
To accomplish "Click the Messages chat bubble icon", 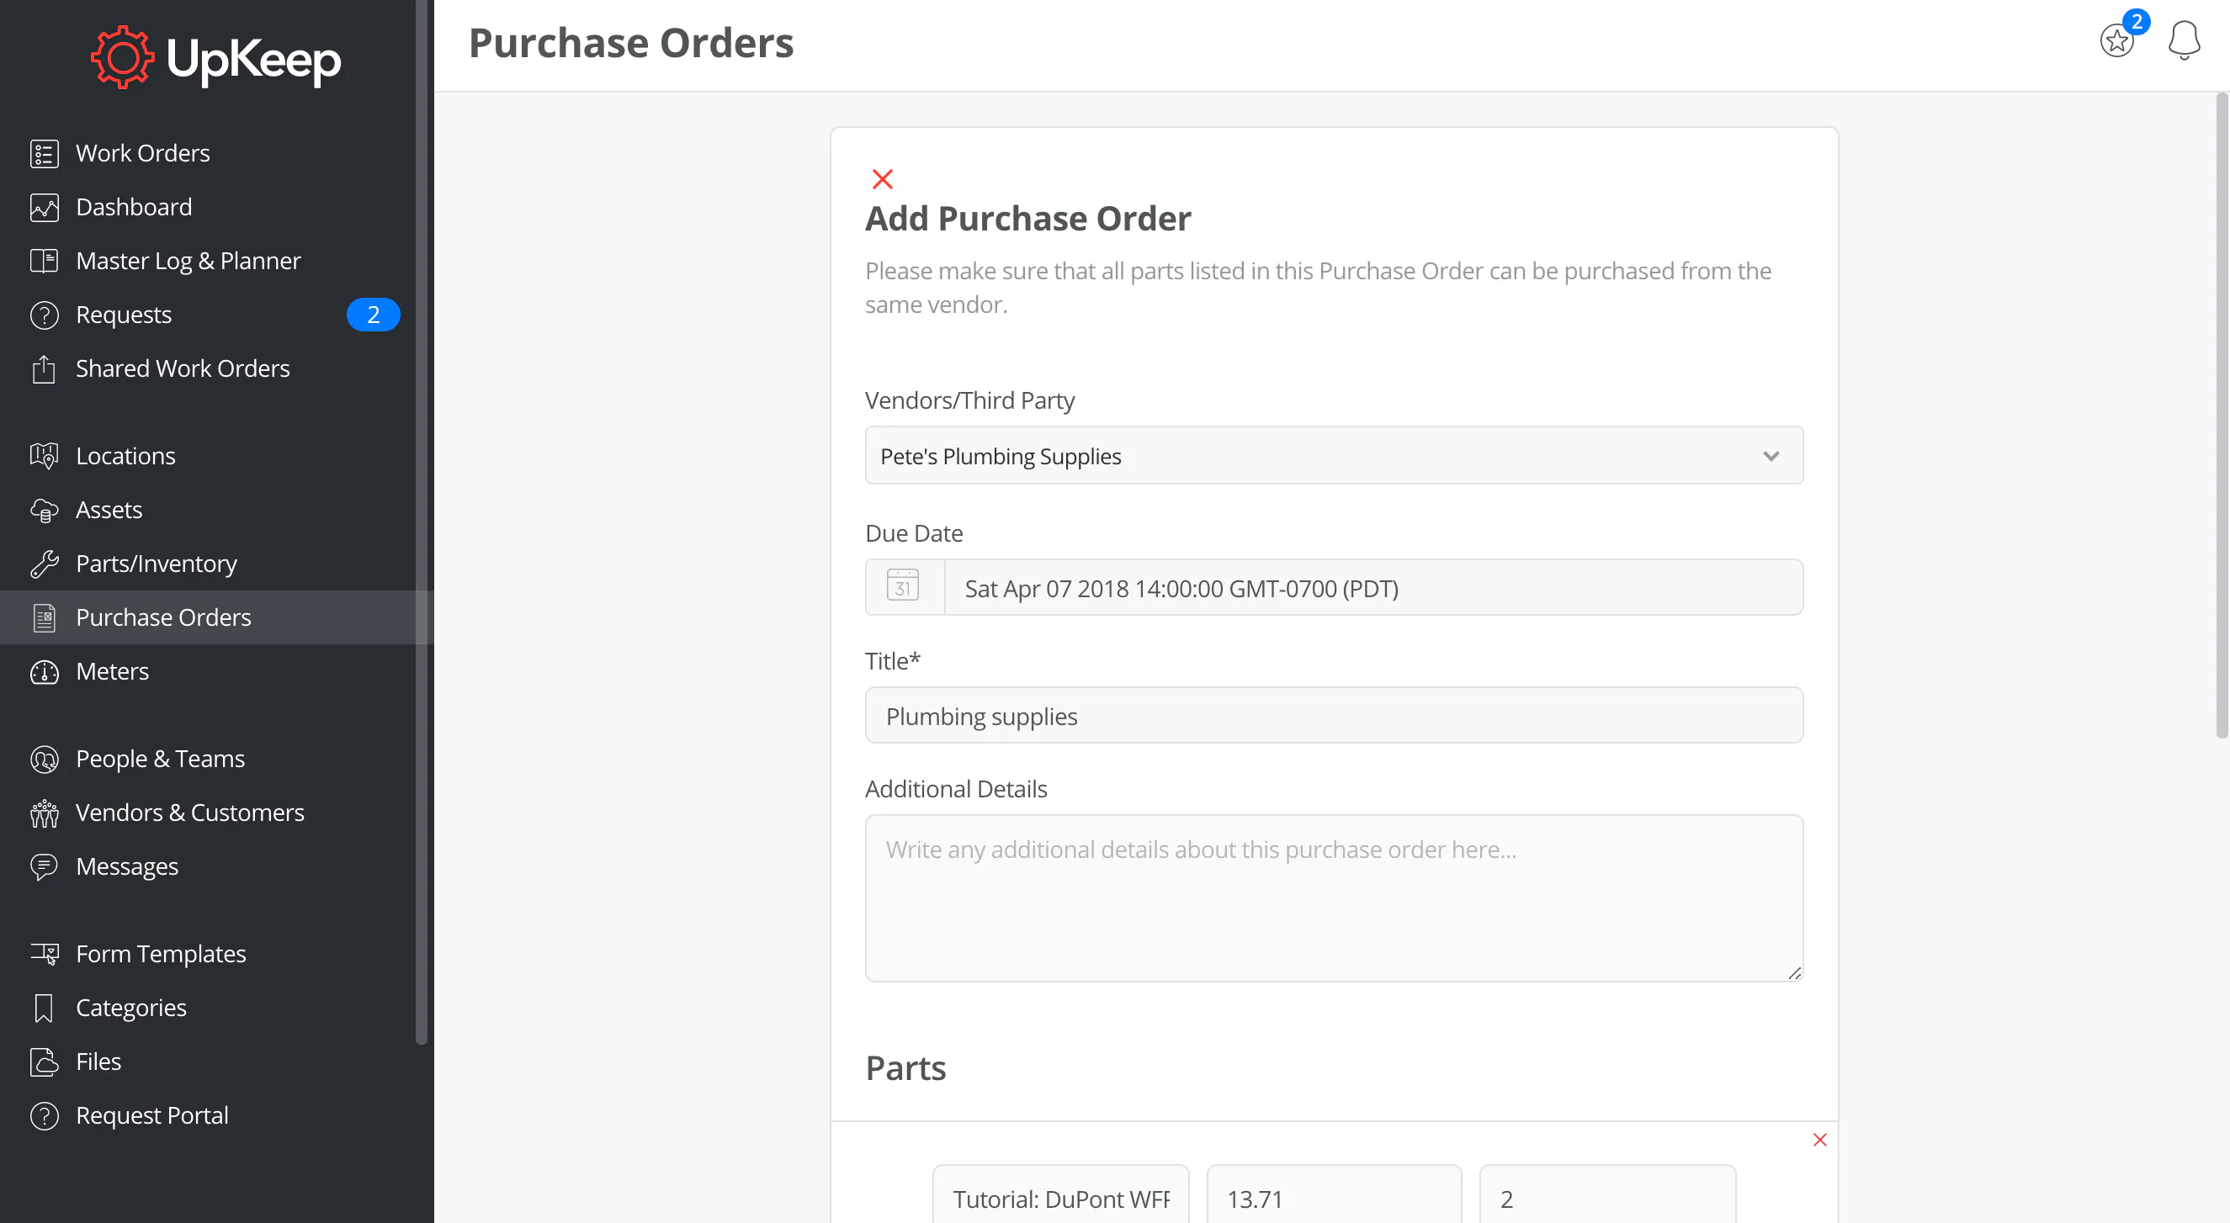I will pos(44,866).
